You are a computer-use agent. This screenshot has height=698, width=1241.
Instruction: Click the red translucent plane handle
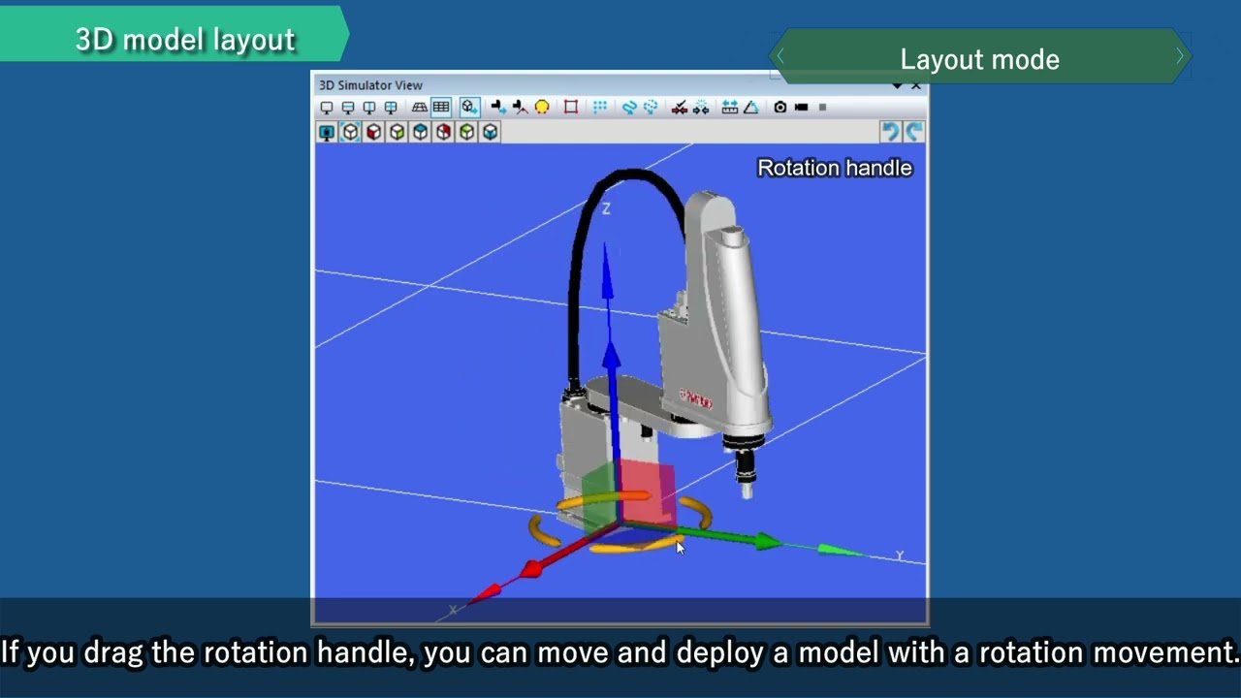click(648, 491)
